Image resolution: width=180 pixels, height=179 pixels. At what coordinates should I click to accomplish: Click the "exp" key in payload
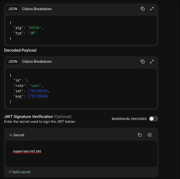18,96
